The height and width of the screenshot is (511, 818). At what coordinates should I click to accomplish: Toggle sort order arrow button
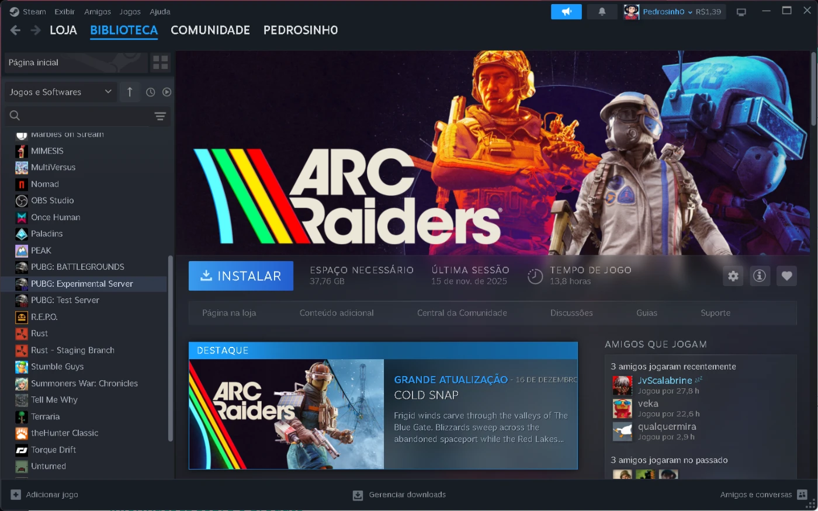click(x=130, y=92)
